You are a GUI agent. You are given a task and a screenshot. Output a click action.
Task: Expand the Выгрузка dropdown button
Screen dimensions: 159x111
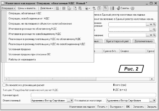coord(117,107)
